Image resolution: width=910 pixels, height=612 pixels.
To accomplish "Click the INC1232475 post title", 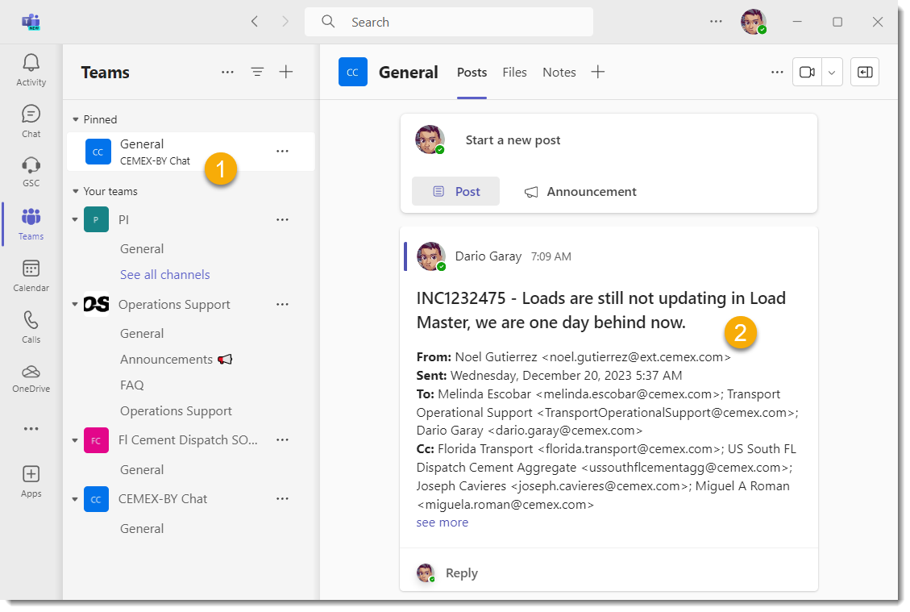I will [x=600, y=310].
